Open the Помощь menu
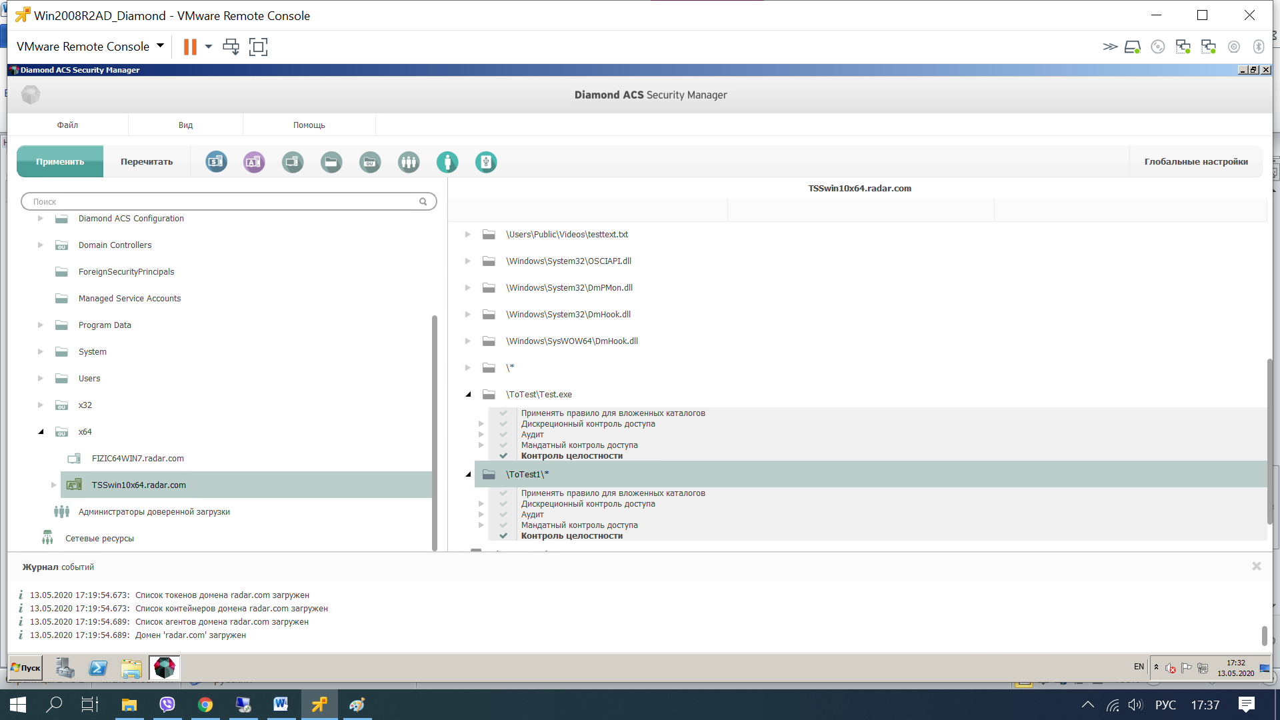Image resolution: width=1280 pixels, height=720 pixels. click(309, 125)
